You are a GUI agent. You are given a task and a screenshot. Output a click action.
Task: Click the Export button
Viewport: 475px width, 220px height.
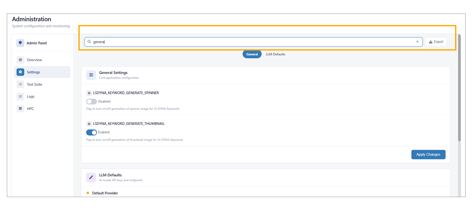click(436, 42)
